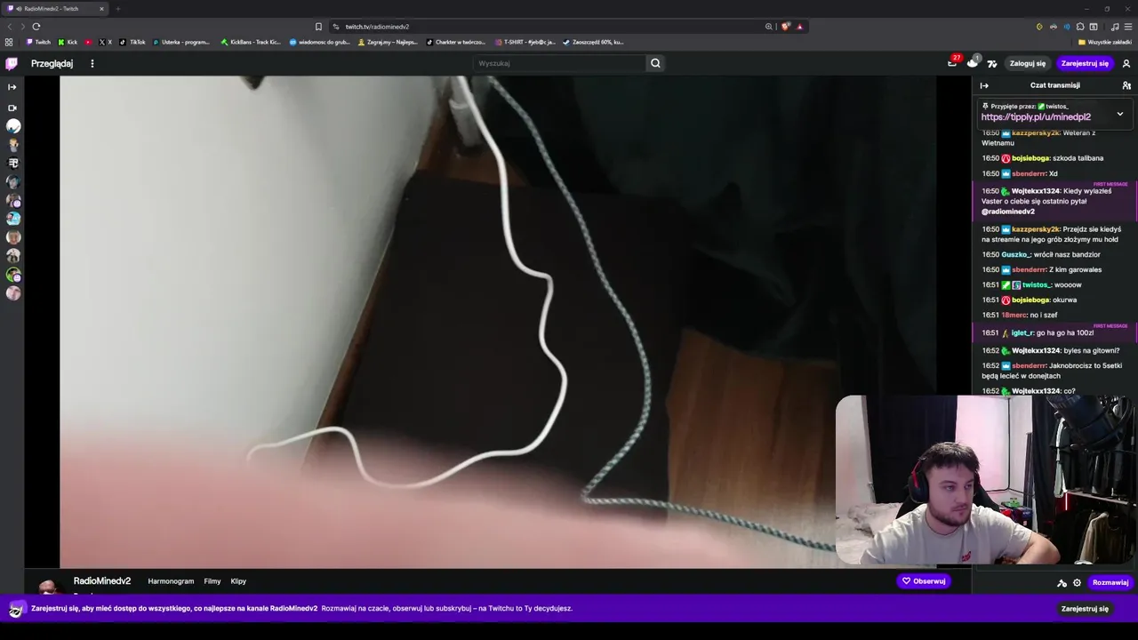Click the channel points icon beside the chat gear

click(1062, 583)
